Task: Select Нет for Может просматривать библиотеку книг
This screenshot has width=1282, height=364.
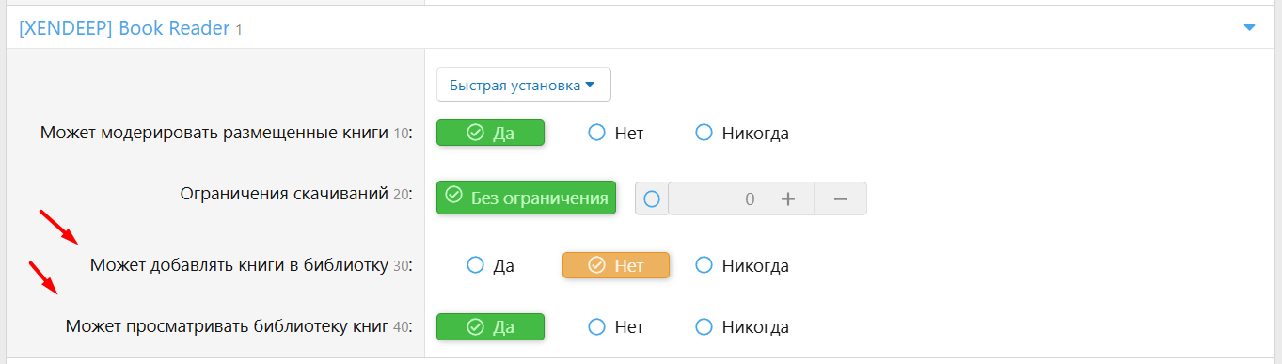Action: tap(616, 326)
